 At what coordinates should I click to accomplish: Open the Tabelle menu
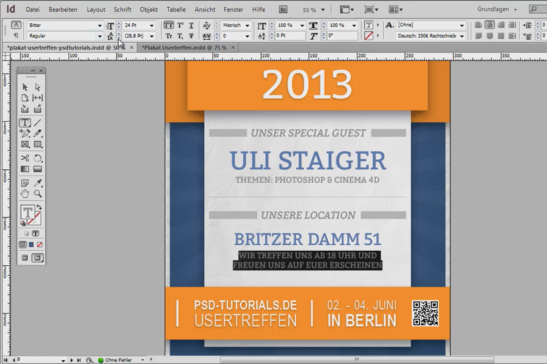point(176,9)
